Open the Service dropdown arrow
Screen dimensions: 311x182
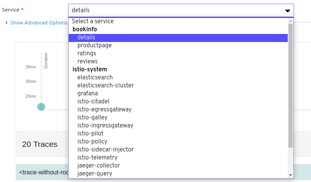pos(288,11)
